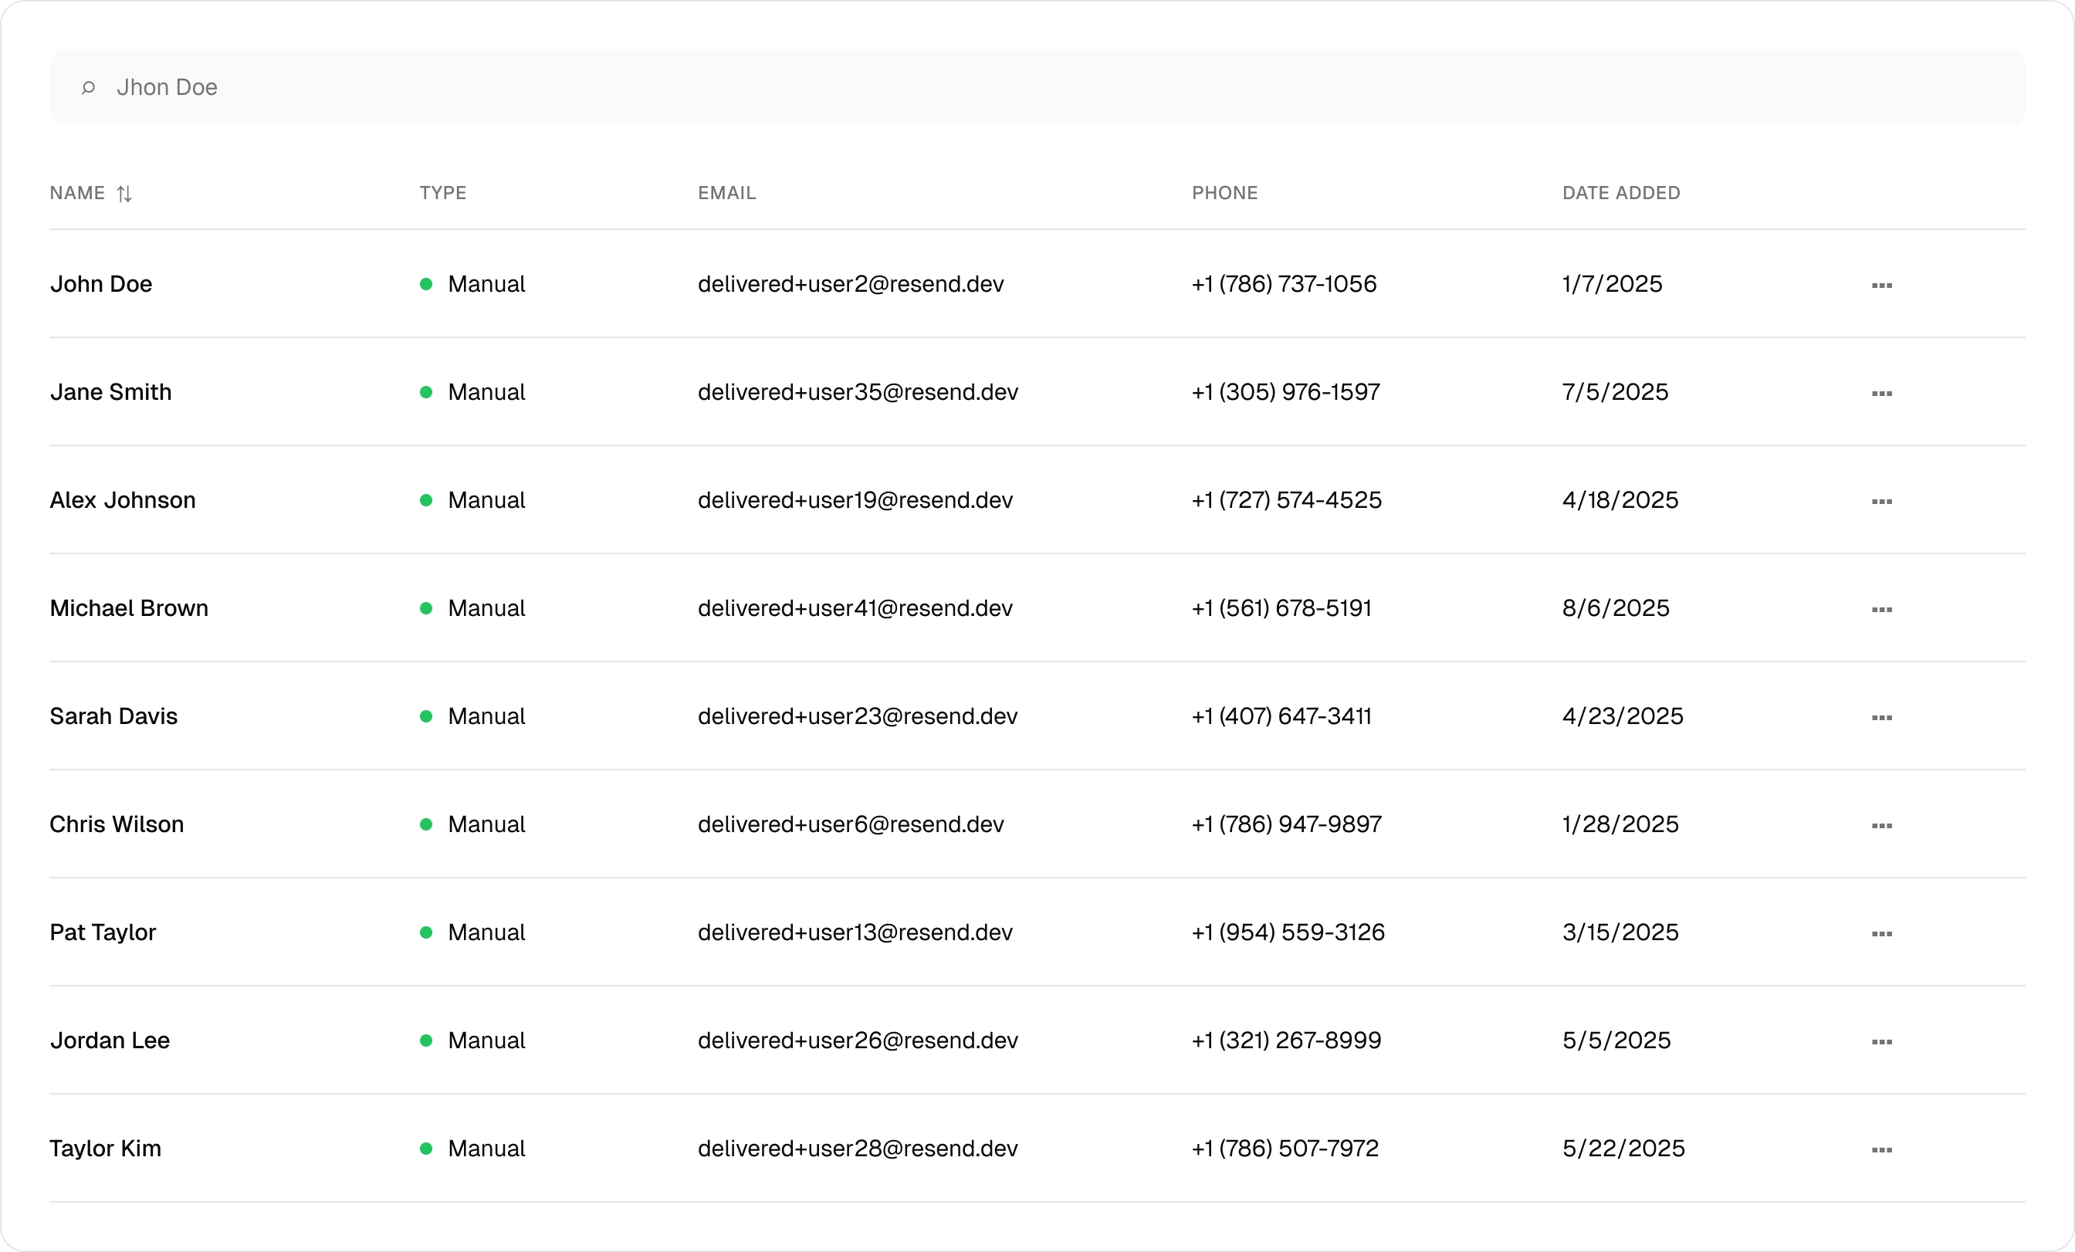Viewport: 2075px width, 1252px height.
Task: Open the more options menu for John Doe
Action: 1881,286
